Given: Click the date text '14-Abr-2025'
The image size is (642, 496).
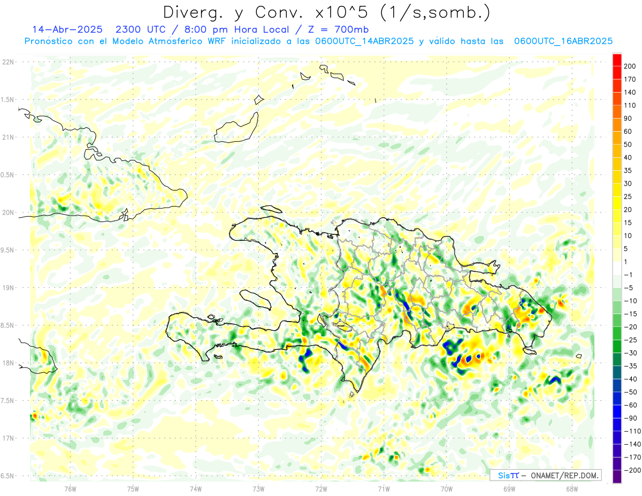Looking at the screenshot, I should [67, 29].
